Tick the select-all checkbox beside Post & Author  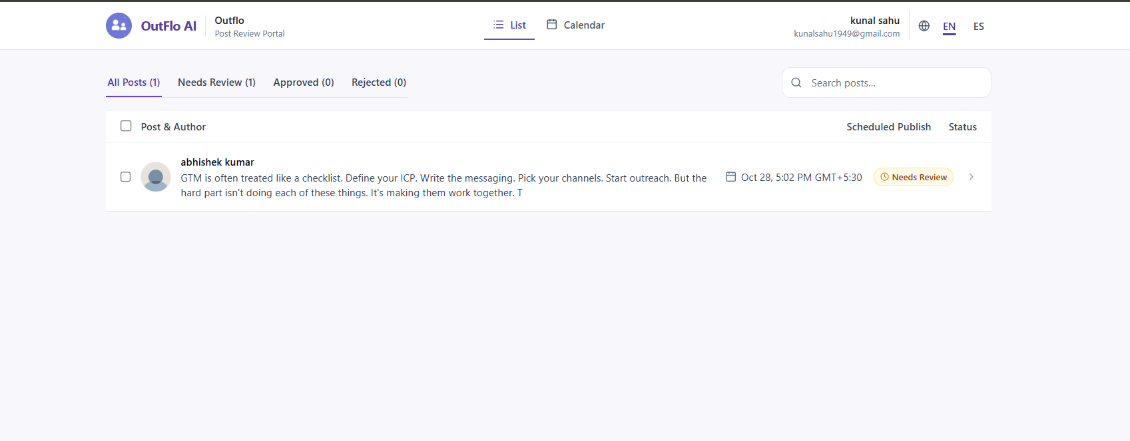[x=126, y=126]
